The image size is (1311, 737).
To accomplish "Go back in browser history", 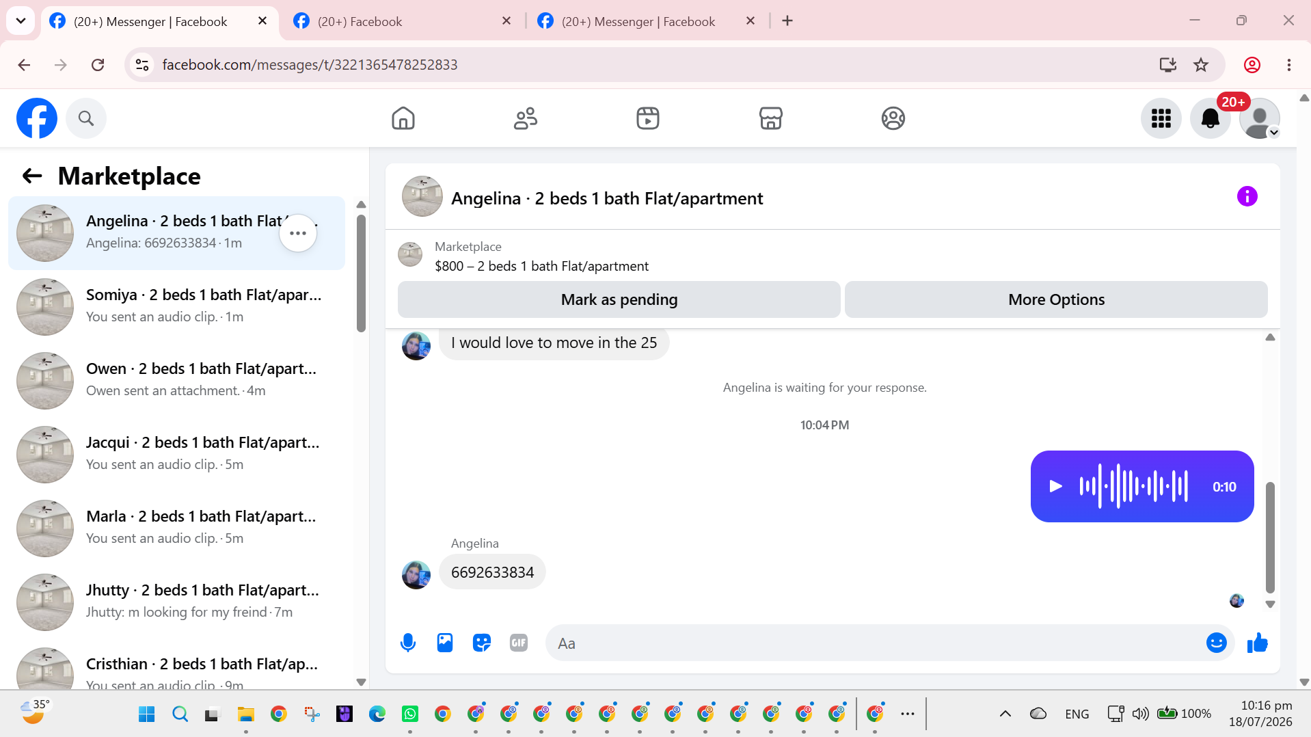I will coord(24,65).
